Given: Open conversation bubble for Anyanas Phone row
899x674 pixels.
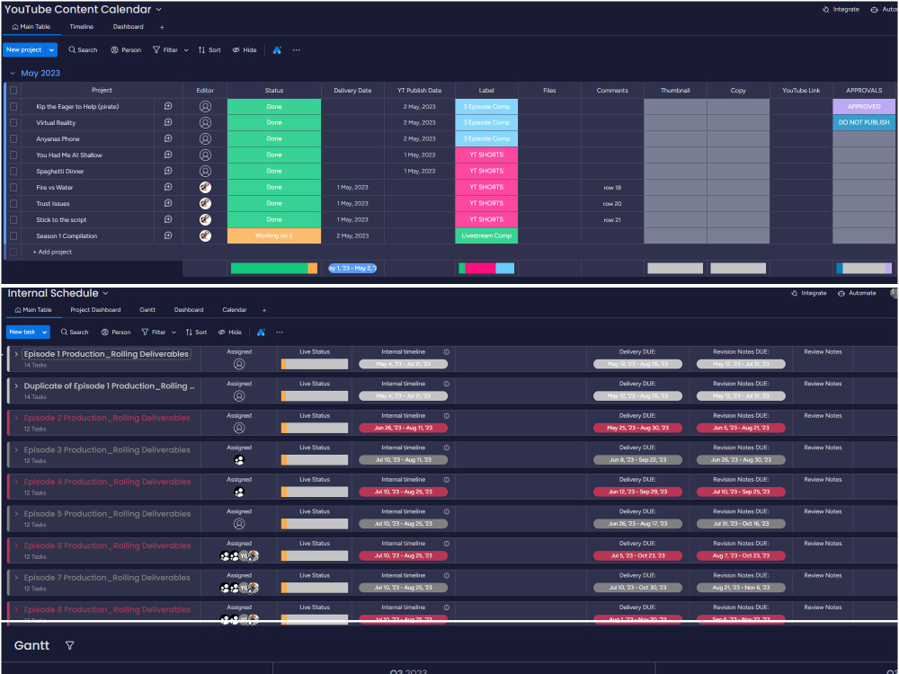Looking at the screenshot, I should (x=168, y=138).
